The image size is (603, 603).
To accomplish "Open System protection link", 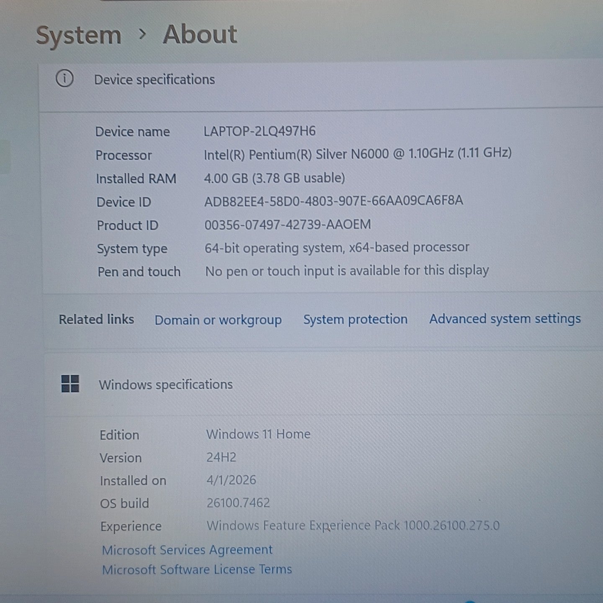I will (356, 320).
